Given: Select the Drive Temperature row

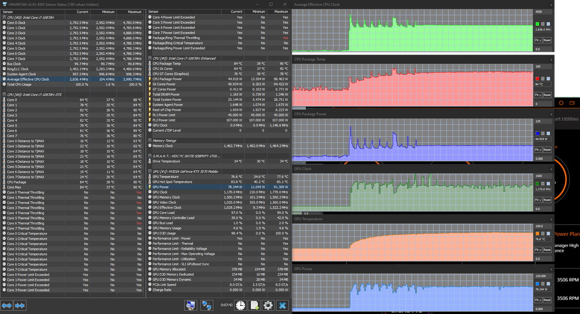Looking at the screenshot, I should tap(218, 161).
